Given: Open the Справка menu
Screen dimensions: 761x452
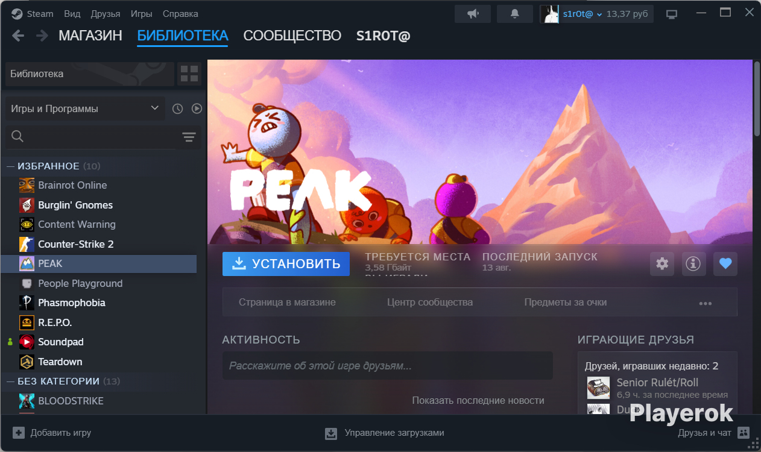Looking at the screenshot, I should [180, 14].
